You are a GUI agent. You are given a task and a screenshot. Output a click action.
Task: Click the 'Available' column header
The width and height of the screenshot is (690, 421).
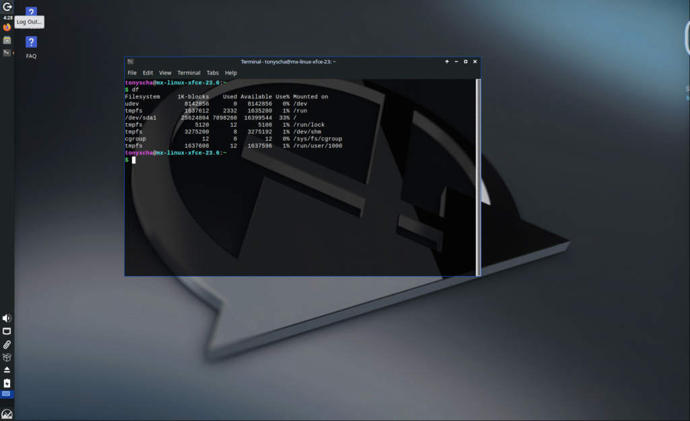point(256,97)
